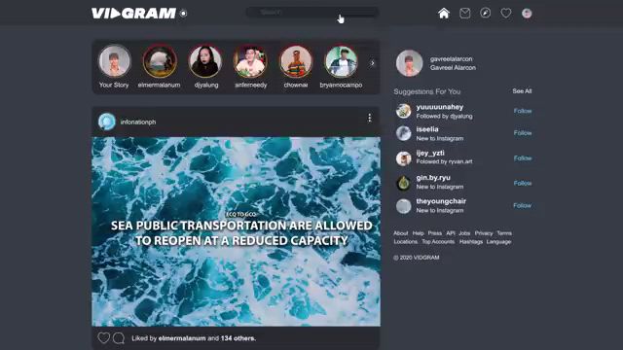
Task: Advance stories with the right chevron
Action: pos(372,63)
